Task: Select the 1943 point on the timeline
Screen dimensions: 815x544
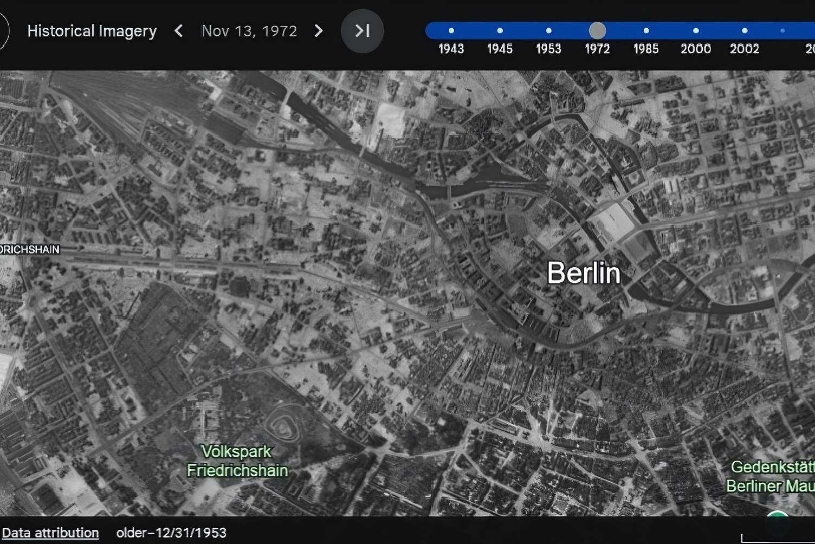Action: pos(451,31)
